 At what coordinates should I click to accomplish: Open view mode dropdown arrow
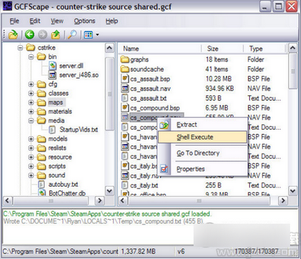[97, 35]
